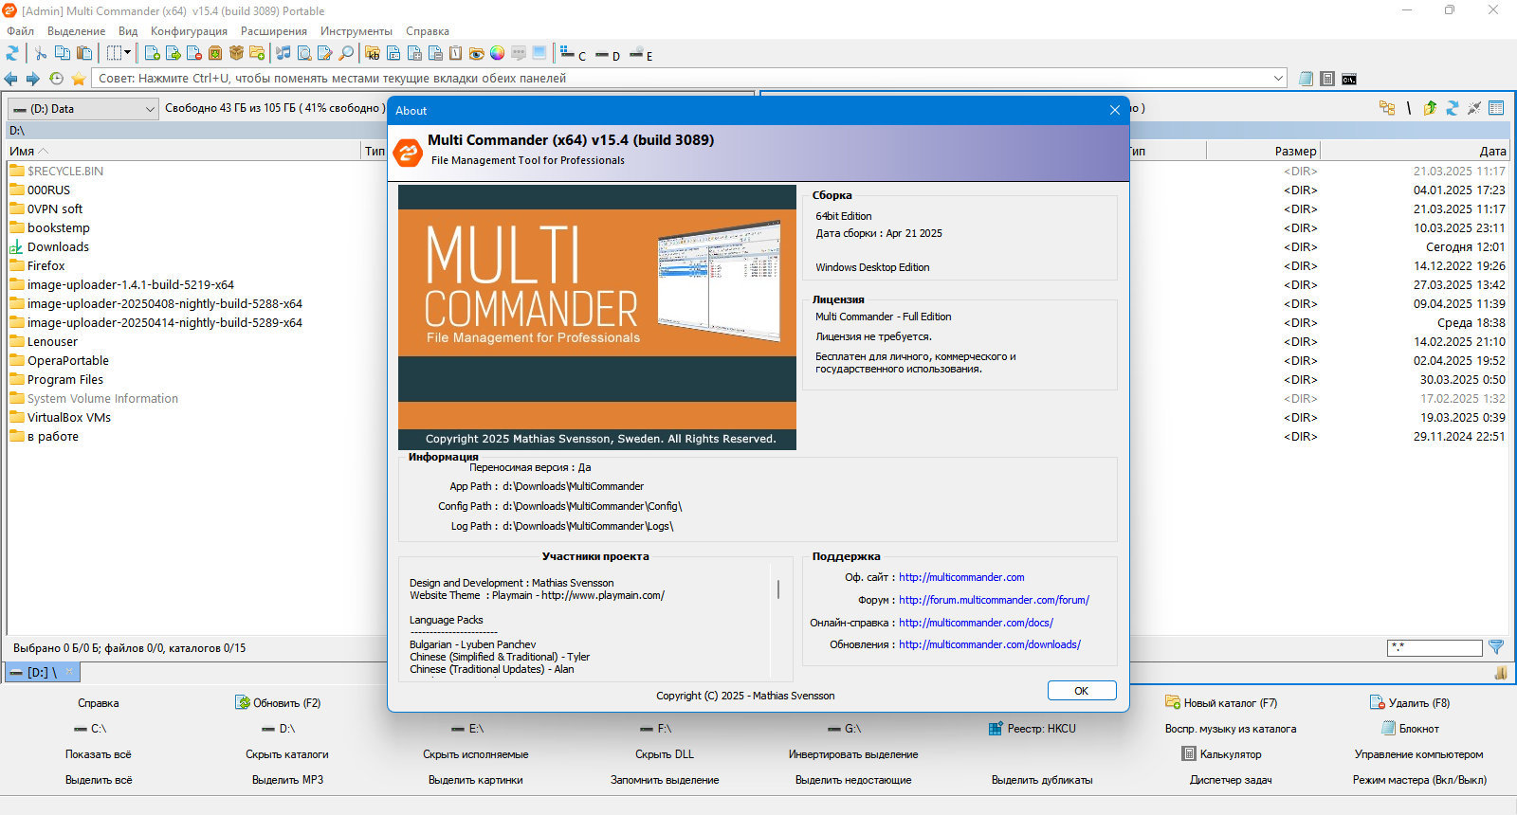Click the refresh icon in right panel header
This screenshot has width=1517, height=815.
(x=1452, y=108)
